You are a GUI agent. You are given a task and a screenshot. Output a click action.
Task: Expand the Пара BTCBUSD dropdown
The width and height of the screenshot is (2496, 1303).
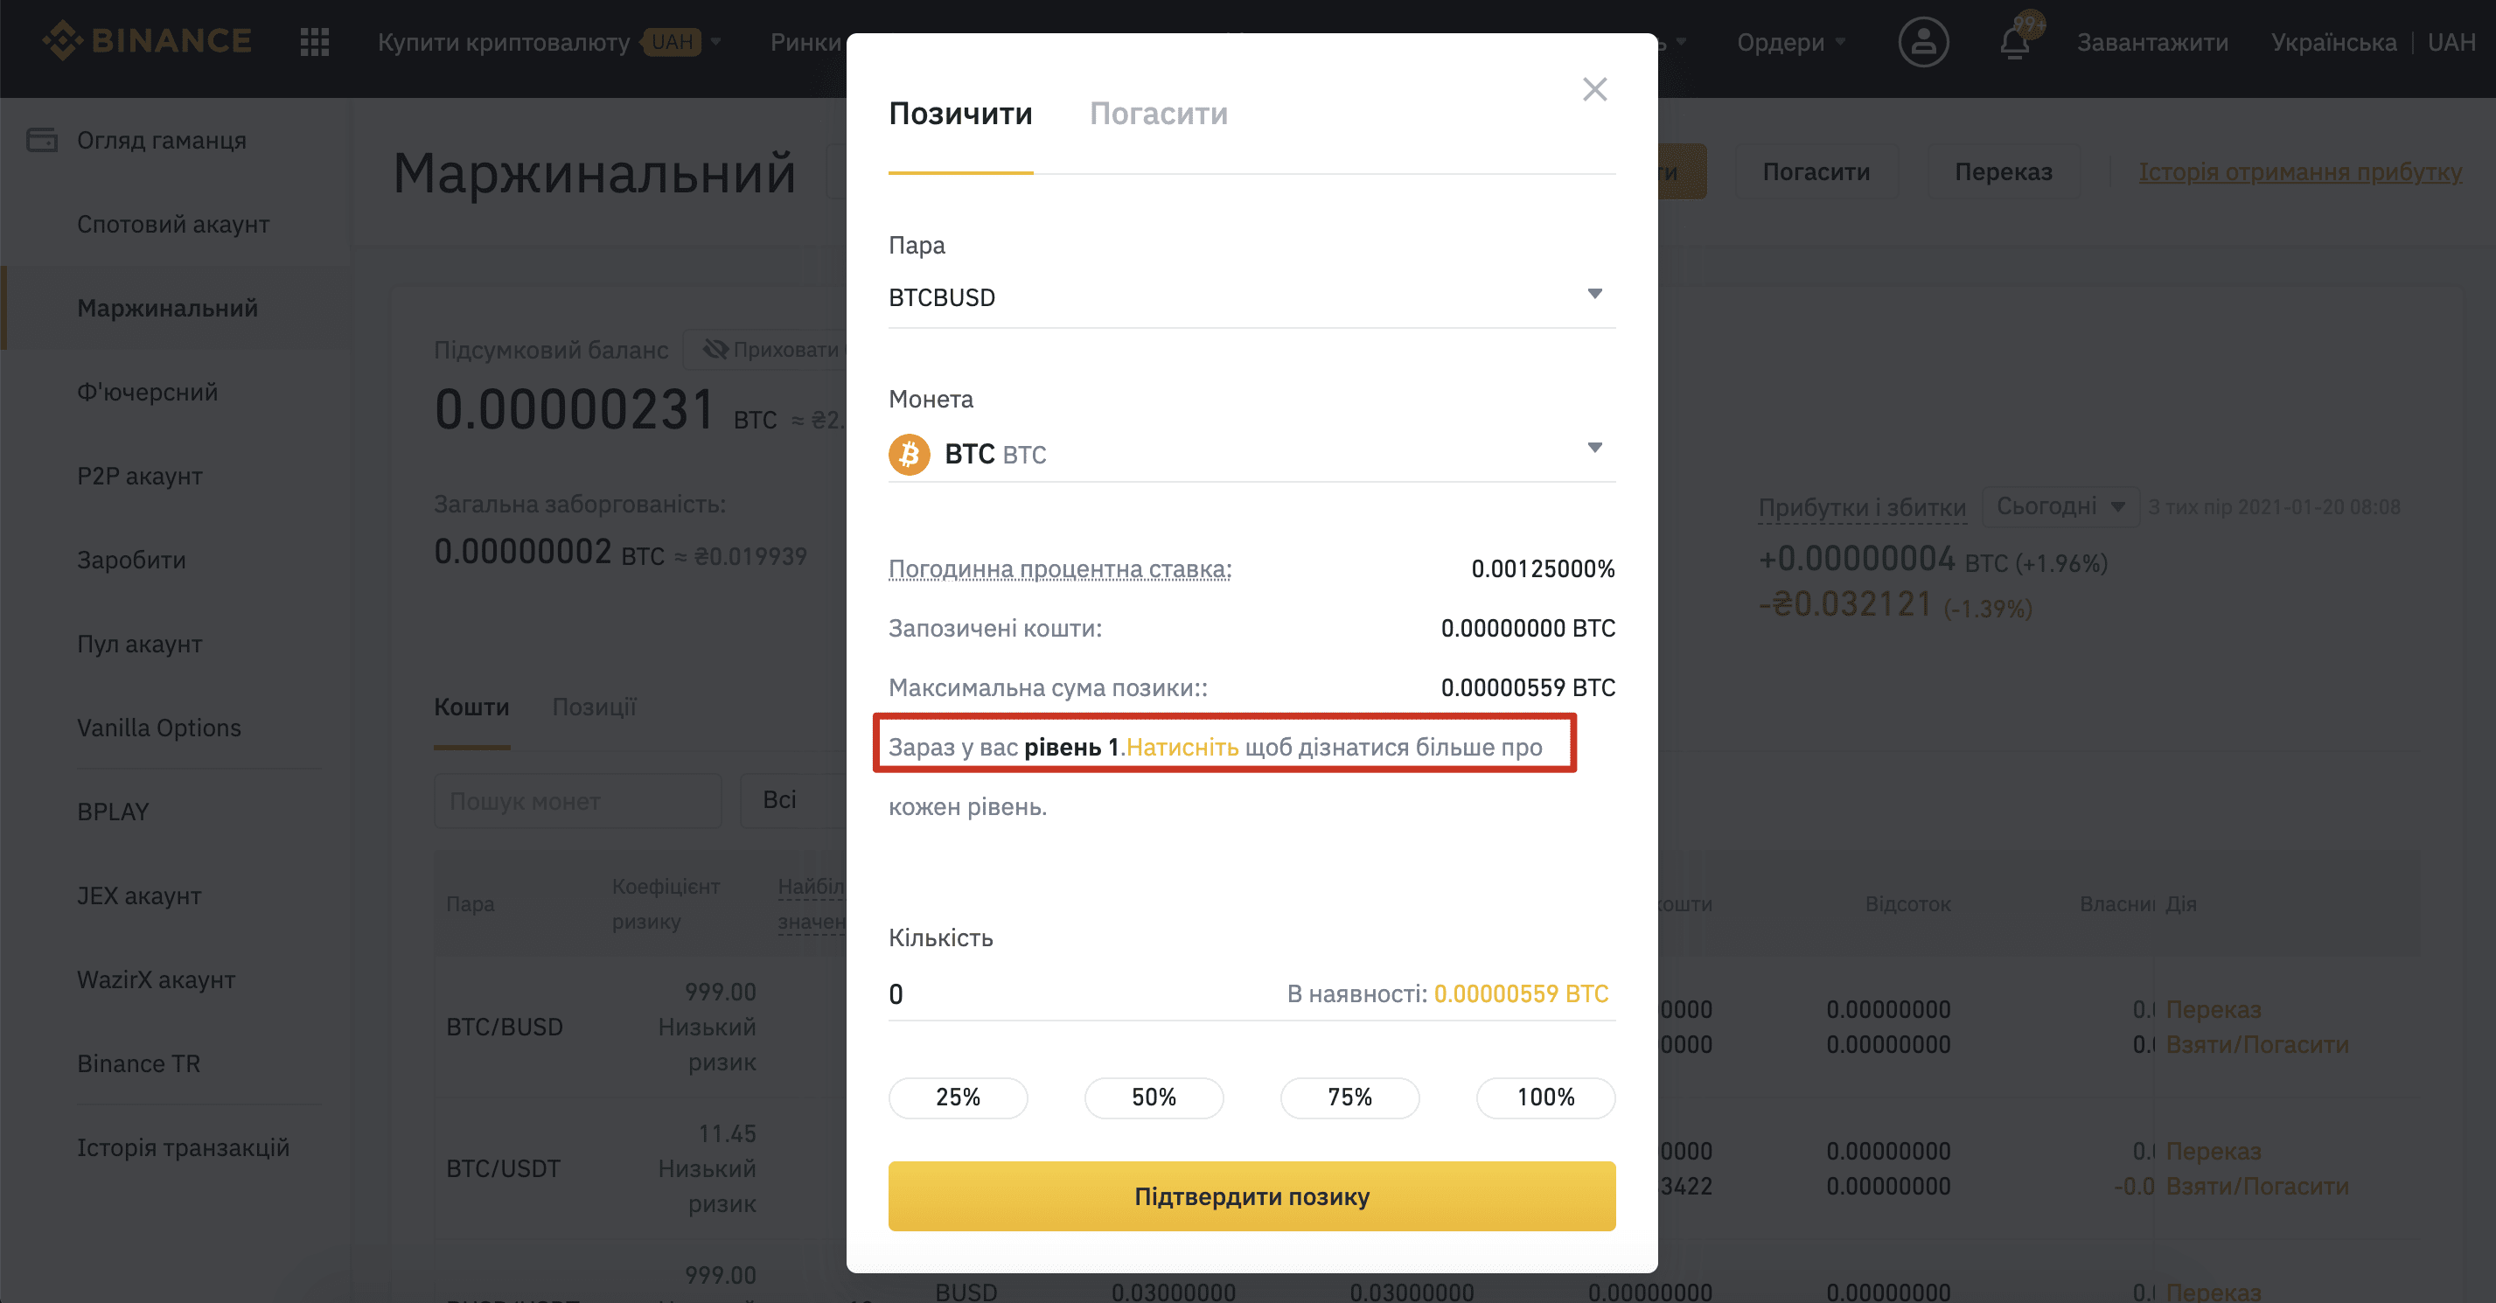pyautogui.click(x=1251, y=296)
